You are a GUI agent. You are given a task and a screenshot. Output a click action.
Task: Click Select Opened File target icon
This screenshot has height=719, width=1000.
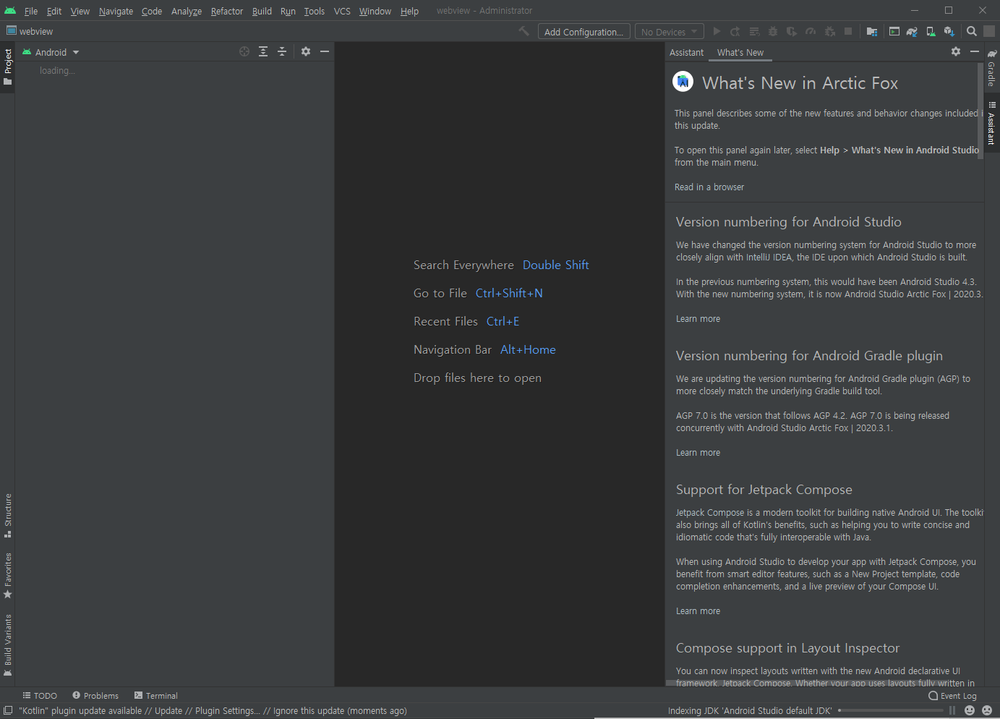pyautogui.click(x=244, y=51)
